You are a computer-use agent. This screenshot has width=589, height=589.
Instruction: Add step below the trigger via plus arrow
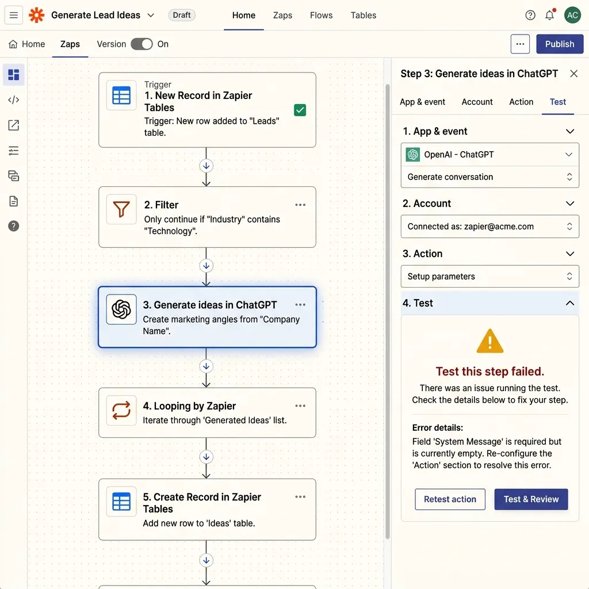[206, 166]
